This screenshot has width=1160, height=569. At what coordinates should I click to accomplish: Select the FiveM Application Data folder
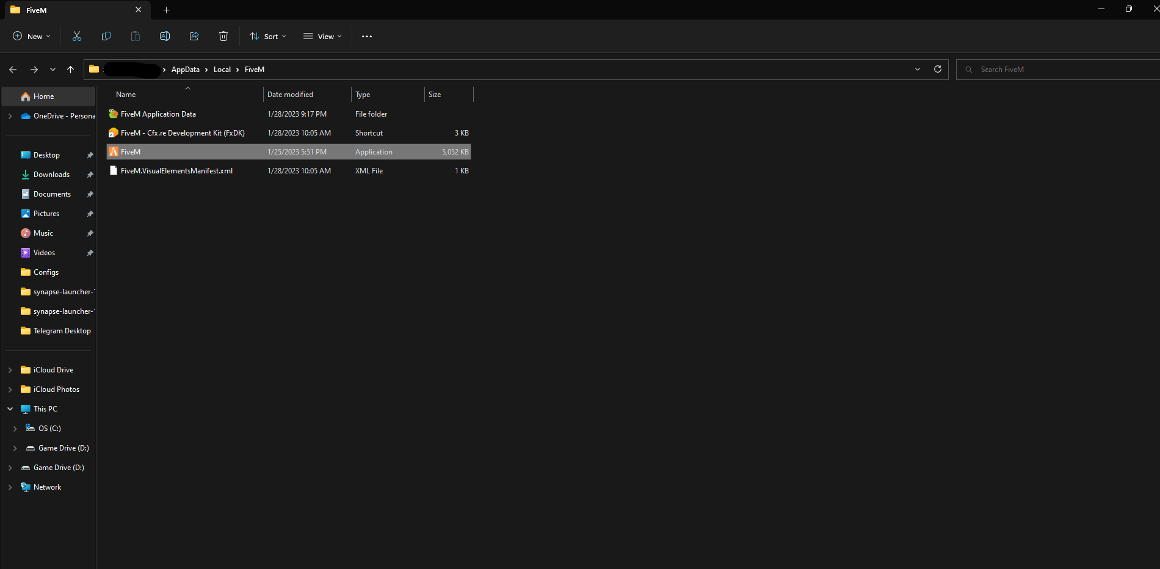coord(158,114)
